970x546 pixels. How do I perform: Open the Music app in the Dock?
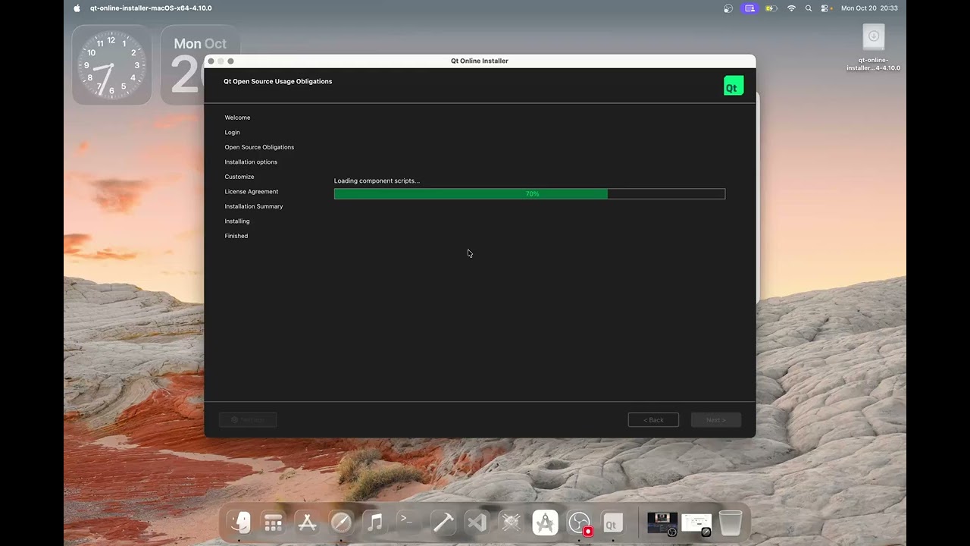[x=374, y=522]
